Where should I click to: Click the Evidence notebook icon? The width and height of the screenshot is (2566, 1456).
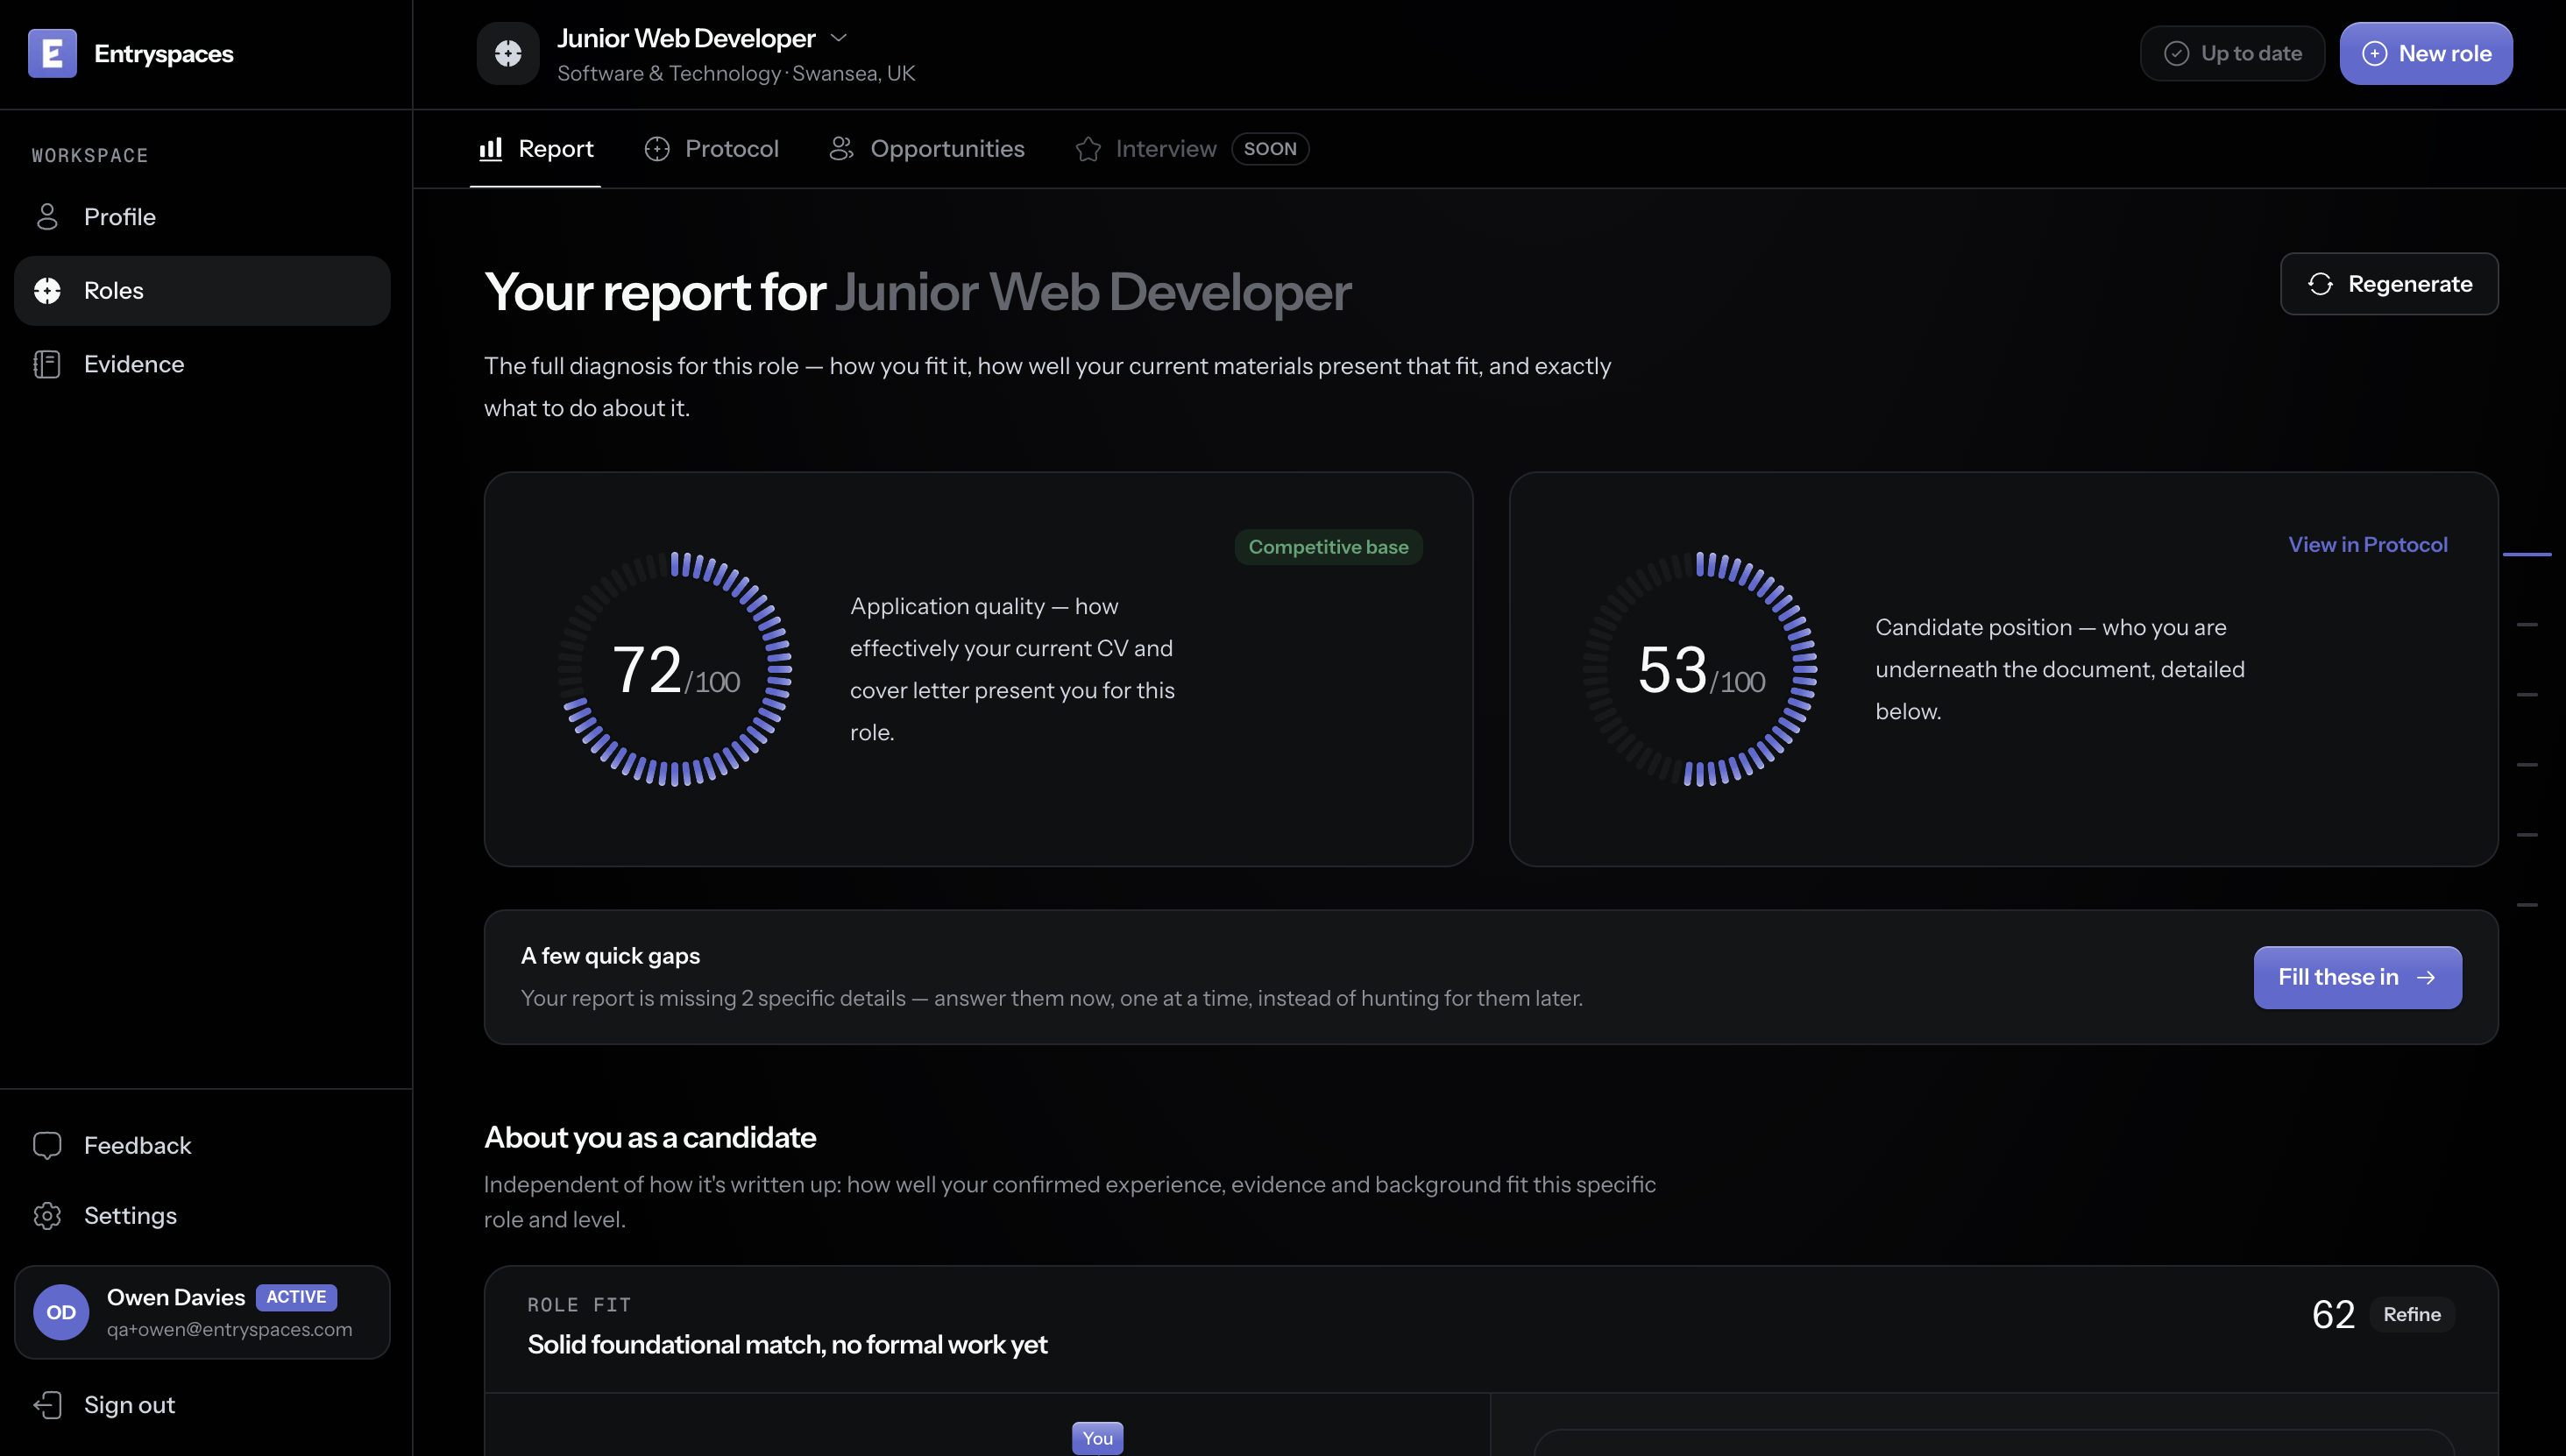[47, 364]
